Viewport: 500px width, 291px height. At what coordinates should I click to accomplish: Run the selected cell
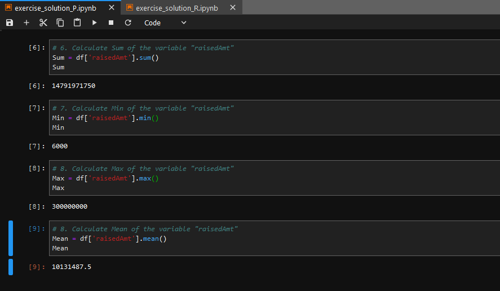(94, 23)
